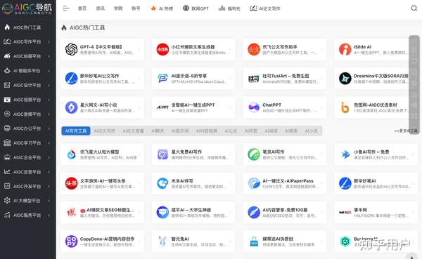Open the search magnifier icon
Image resolution: width=422 pixels, height=259 pixels.
pyautogui.click(x=414, y=8)
